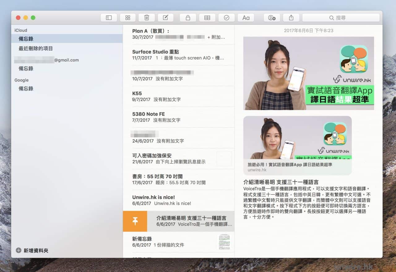
Task: Create a new note with compose icon
Action: pyautogui.click(x=166, y=18)
